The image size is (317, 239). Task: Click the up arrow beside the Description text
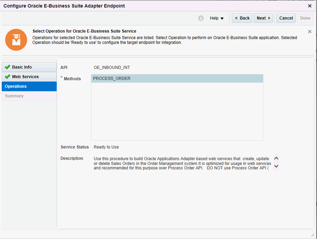[276, 158]
